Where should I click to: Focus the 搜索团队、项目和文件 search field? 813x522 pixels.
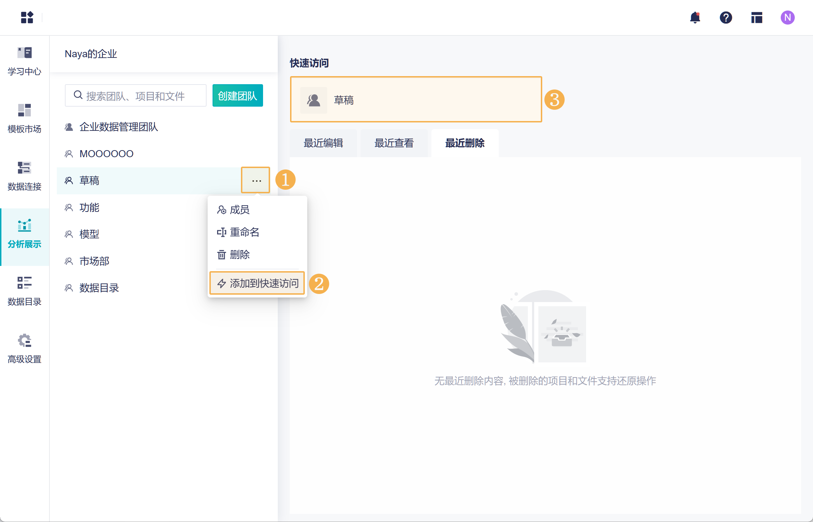tap(135, 96)
